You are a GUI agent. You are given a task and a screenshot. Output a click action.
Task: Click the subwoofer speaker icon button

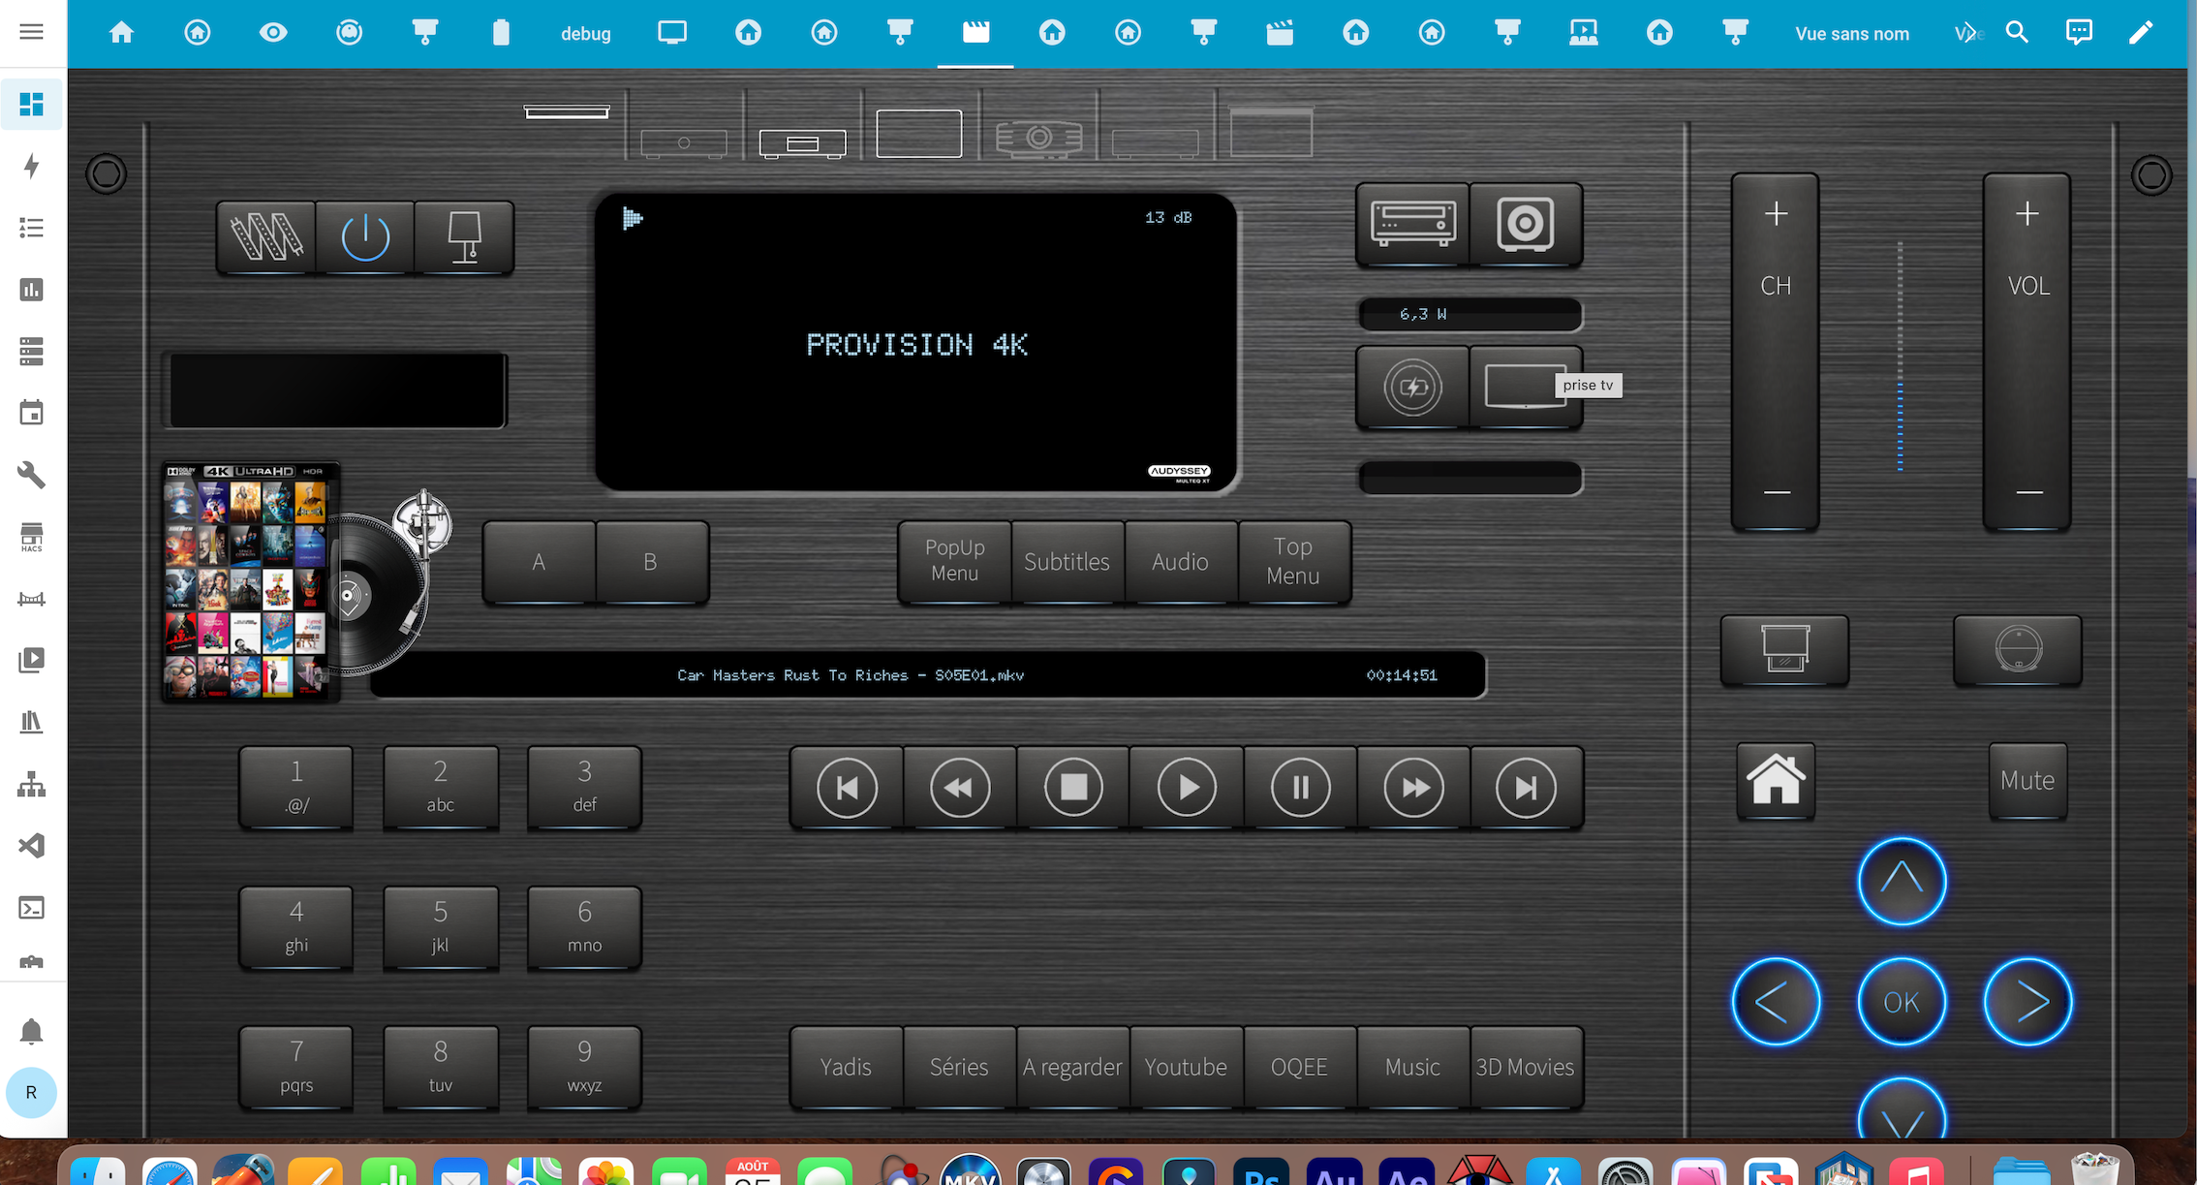1526,224
